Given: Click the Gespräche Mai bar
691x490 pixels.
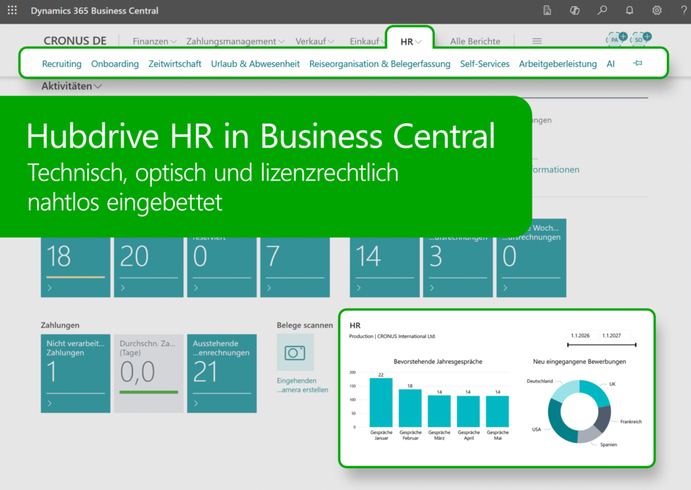Looking at the screenshot, I should coord(497,411).
